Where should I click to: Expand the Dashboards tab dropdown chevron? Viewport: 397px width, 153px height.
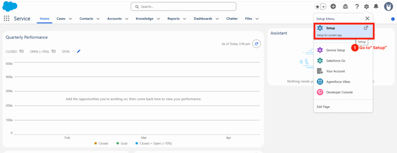click(217, 19)
